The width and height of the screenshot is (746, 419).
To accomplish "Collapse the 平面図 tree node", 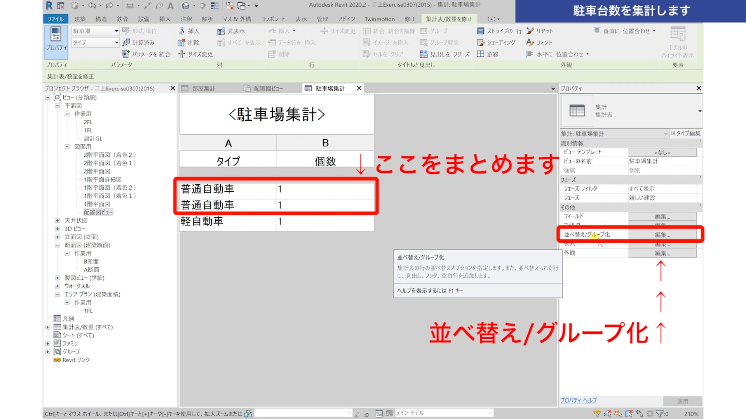I will pos(58,106).
